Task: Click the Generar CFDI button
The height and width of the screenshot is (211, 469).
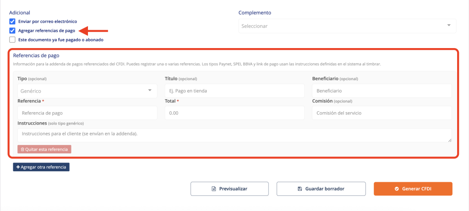Action: 413,189
